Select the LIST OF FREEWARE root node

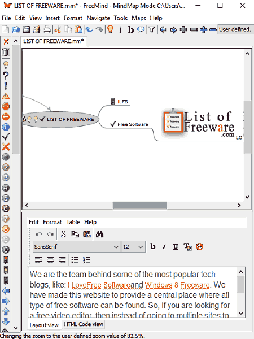[60, 119]
